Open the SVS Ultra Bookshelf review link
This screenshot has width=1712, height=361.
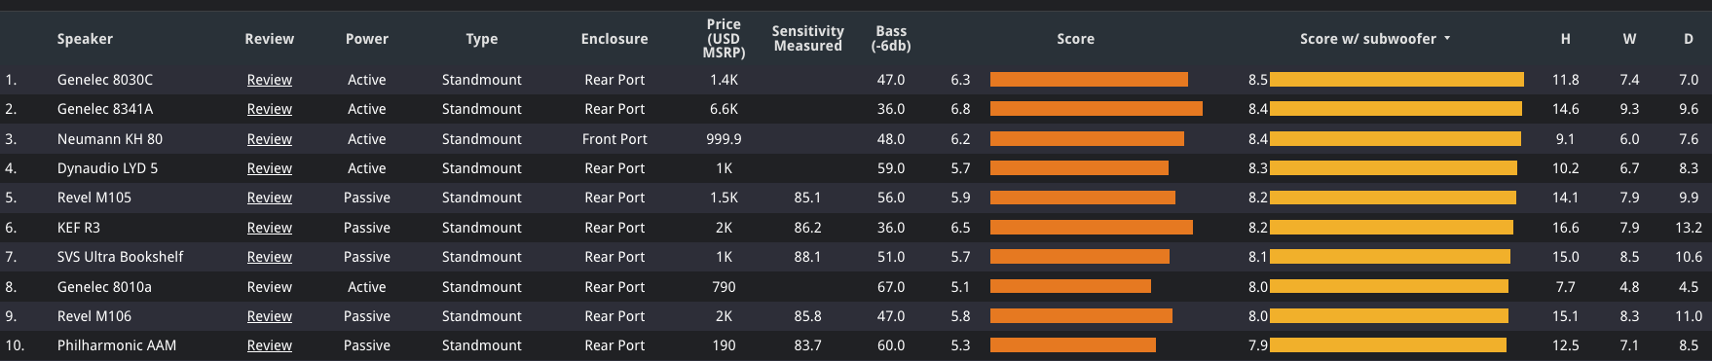tap(270, 257)
